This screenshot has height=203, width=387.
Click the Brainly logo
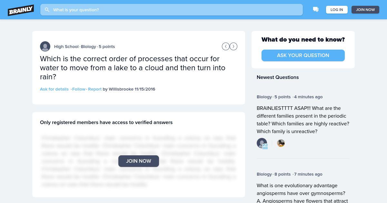(x=21, y=10)
